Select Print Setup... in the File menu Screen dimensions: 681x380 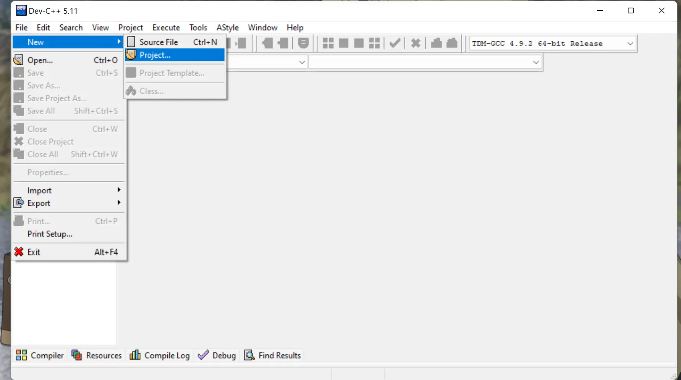50,234
